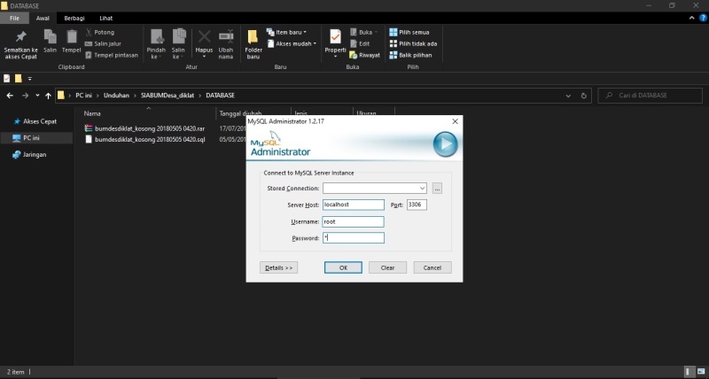The height and width of the screenshot is (379, 709).
Task: Click OK in MySQL Administrator dialog
Action: (343, 267)
